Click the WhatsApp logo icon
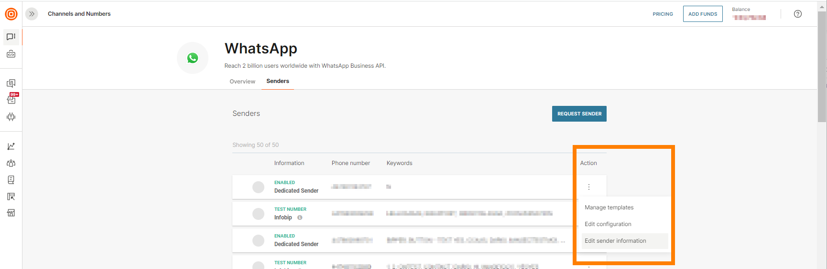 pyautogui.click(x=193, y=58)
